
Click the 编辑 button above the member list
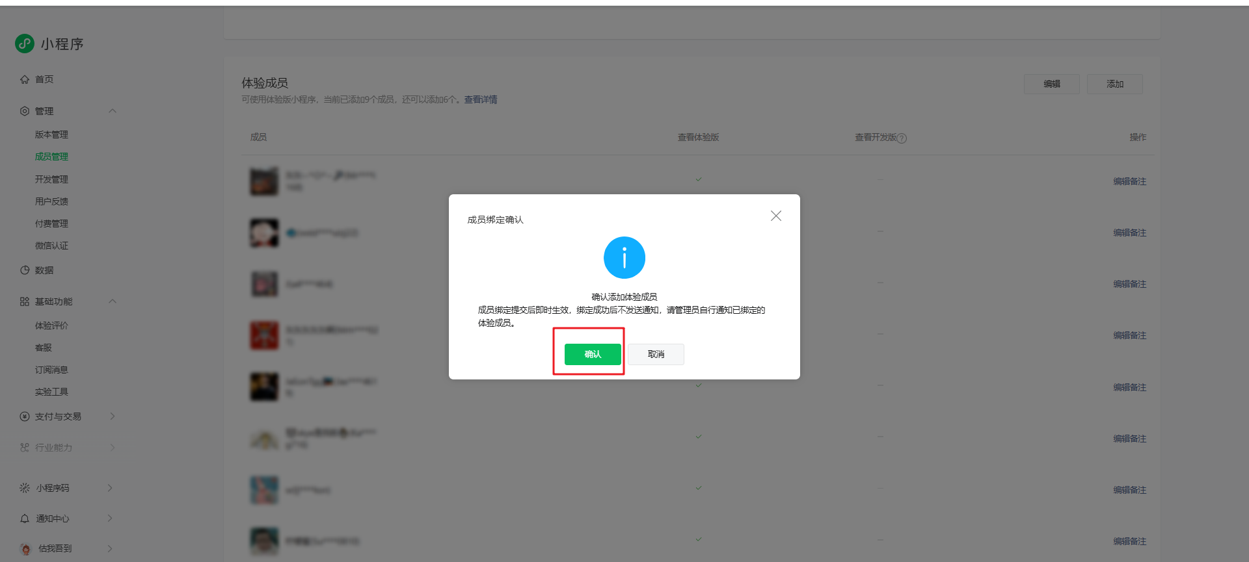(x=1052, y=84)
